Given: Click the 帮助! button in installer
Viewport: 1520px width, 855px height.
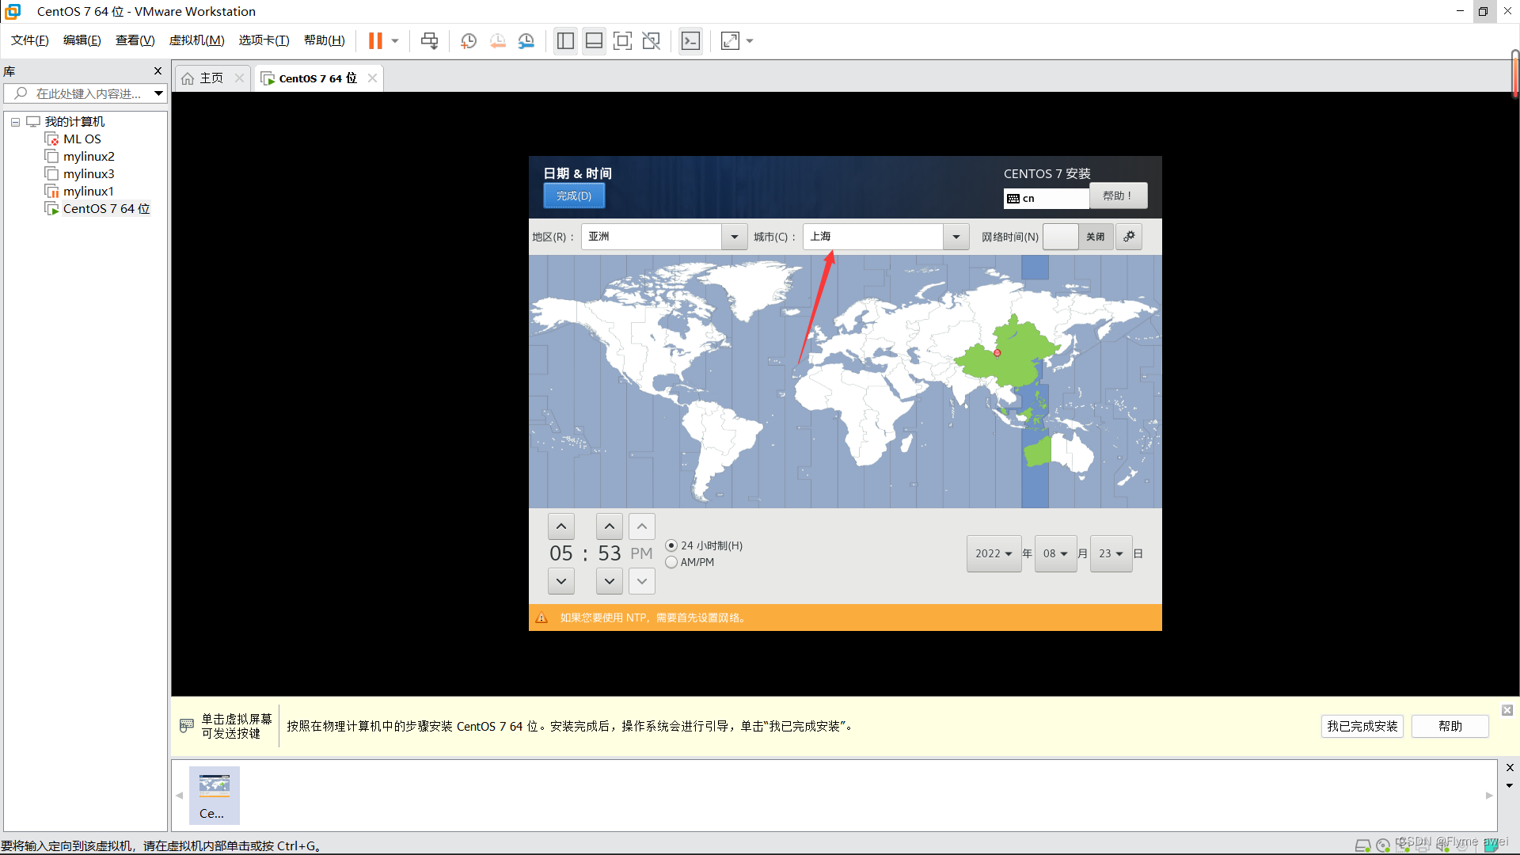Looking at the screenshot, I should click(x=1118, y=196).
